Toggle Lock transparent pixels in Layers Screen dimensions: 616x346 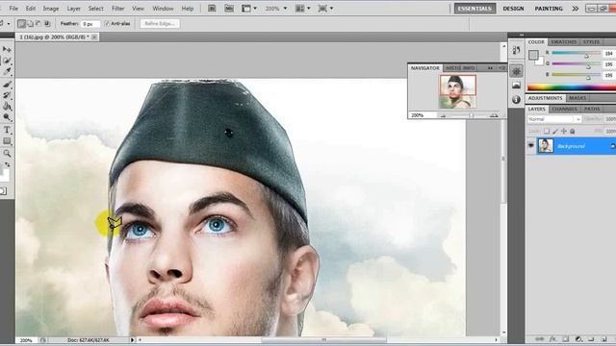547,131
